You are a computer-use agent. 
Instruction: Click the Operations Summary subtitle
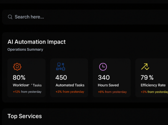click(x=25, y=49)
